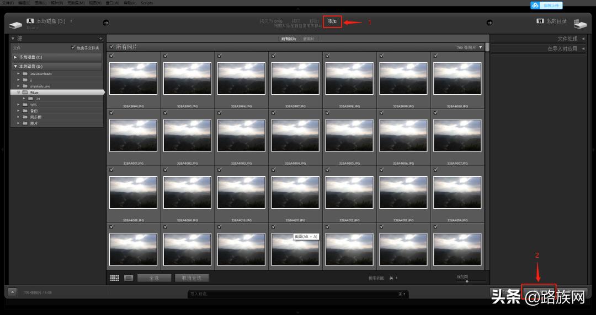Adjust the 缩略图 size slider
The width and height of the screenshot is (596, 315).
click(x=467, y=281)
